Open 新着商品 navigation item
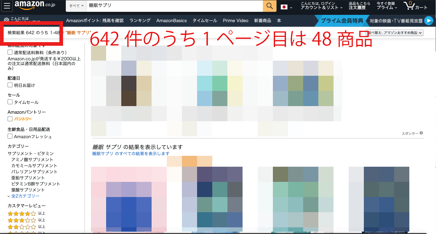 pyautogui.click(x=263, y=21)
